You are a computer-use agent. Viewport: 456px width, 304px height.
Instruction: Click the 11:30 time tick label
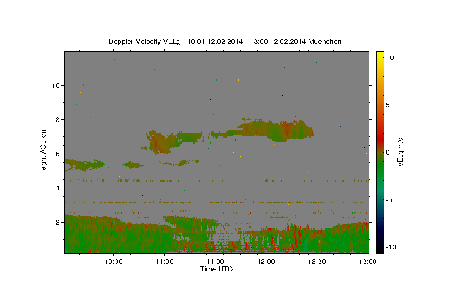tap(215, 261)
